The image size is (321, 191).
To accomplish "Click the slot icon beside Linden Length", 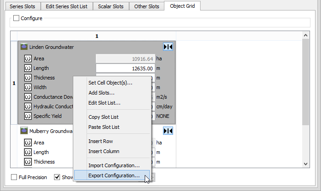I will [27, 69].
